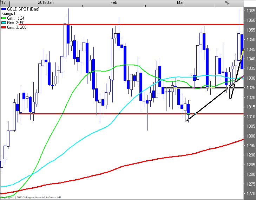This screenshot has width=256, height=200.
Task: Click the cyan Gns. 2: 50 swatch
Action: [x=4, y=23]
